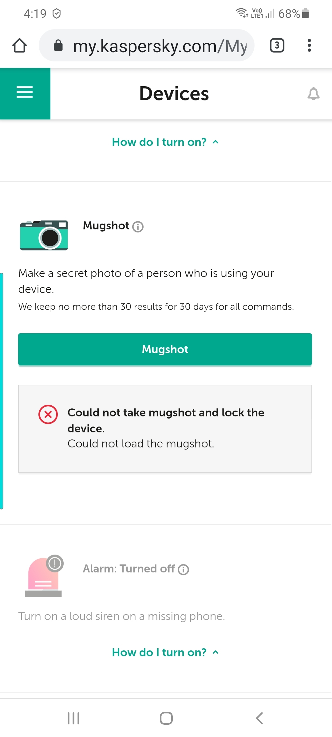Open Android recent apps button
Image resolution: width=332 pixels, height=737 pixels.
click(73, 718)
